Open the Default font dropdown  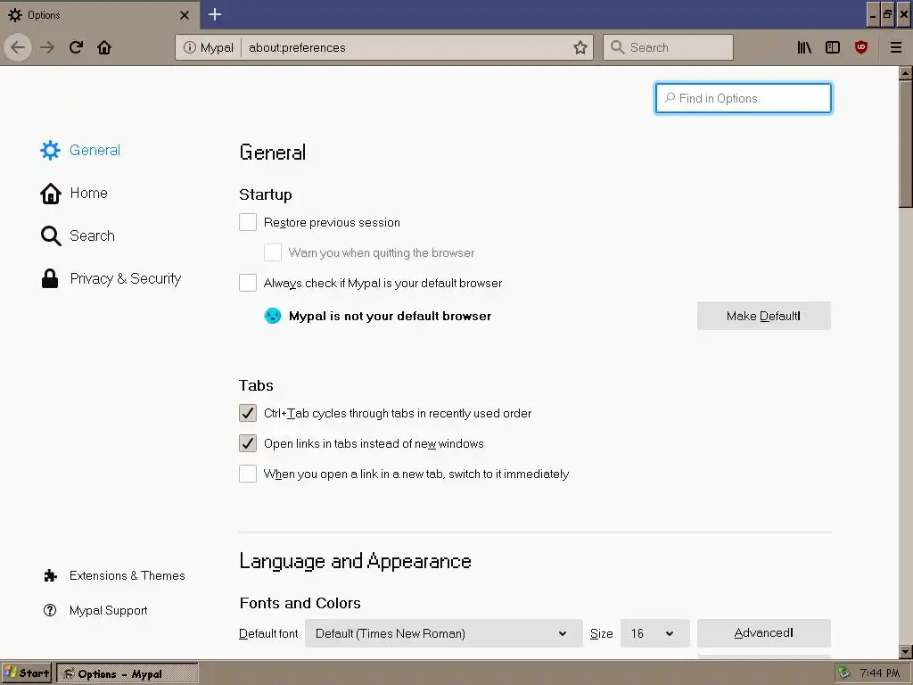tap(443, 633)
